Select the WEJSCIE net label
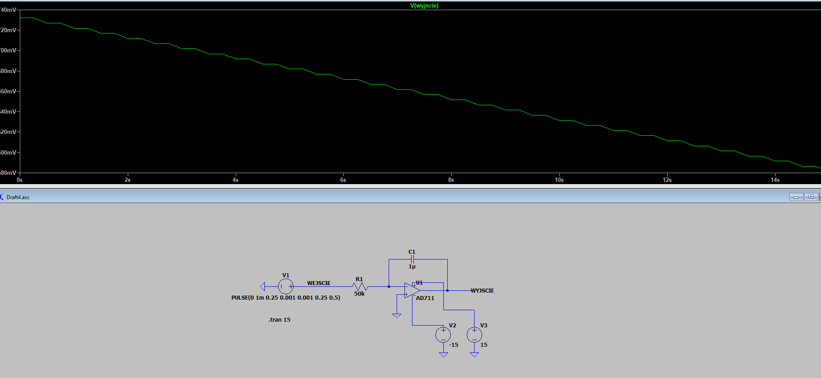821x378 pixels. click(x=319, y=283)
